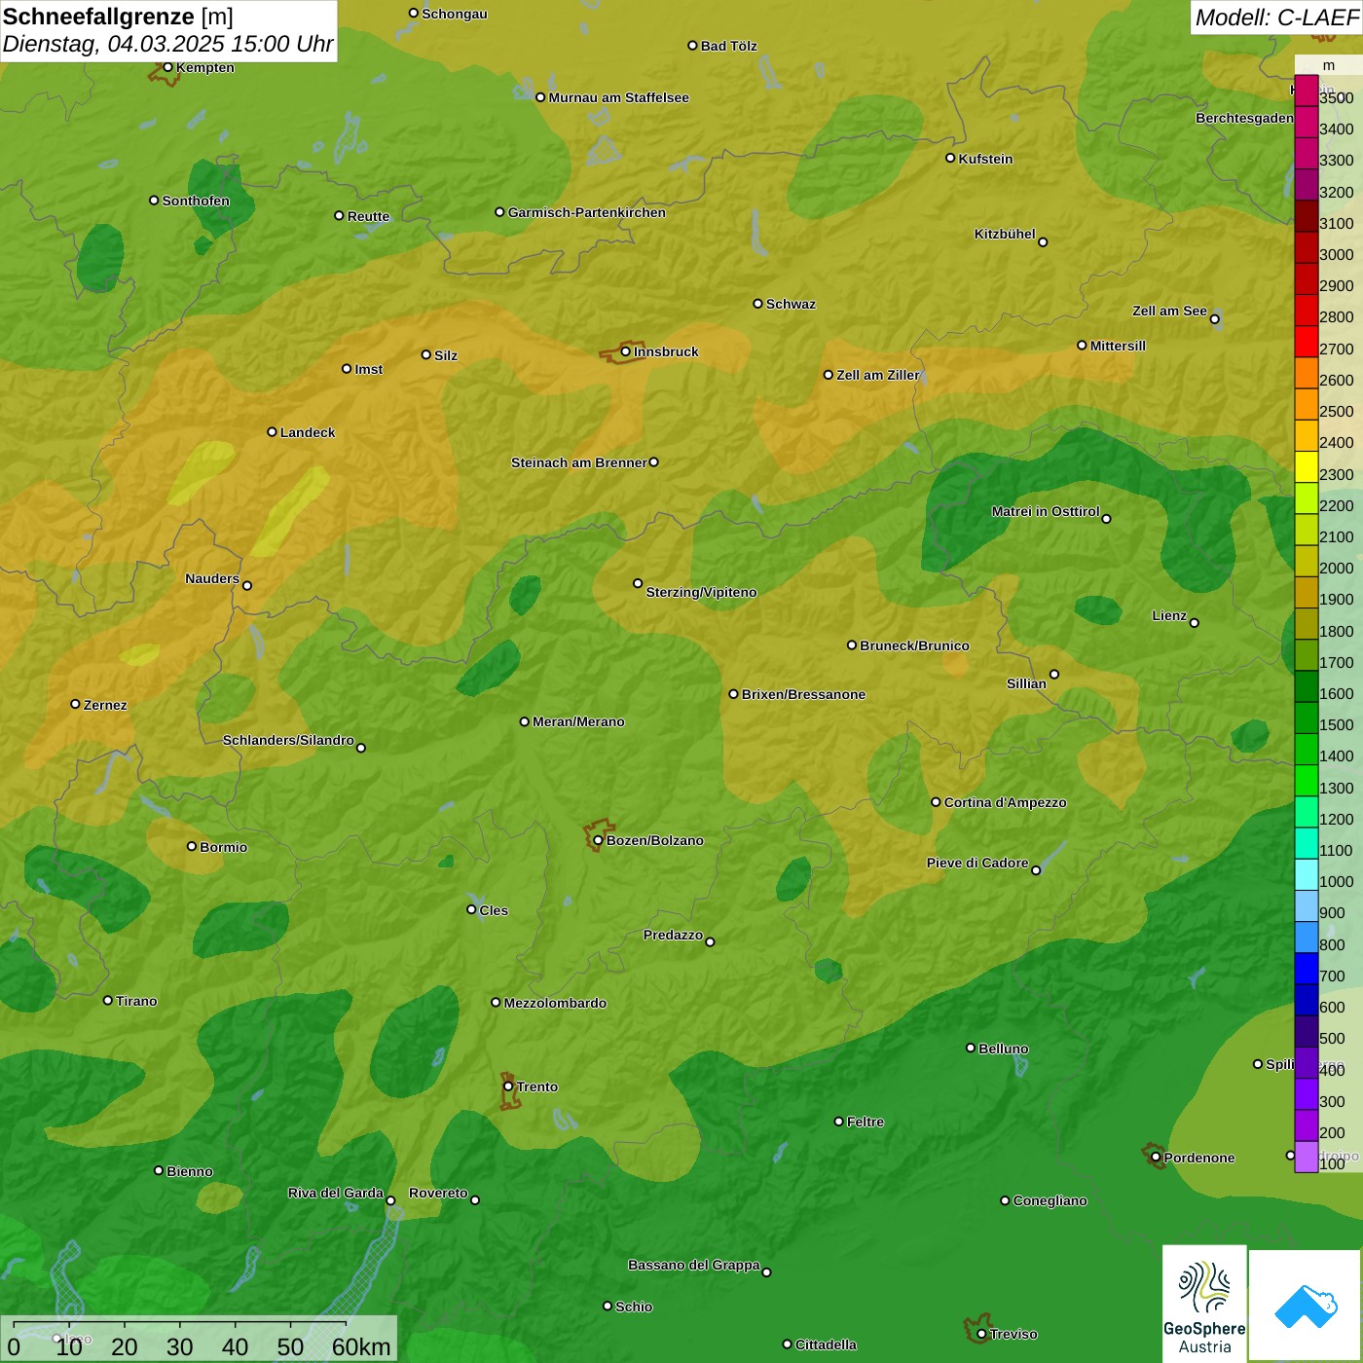Viewport: 1363px width, 1363px height.
Task: Click the Berchtesgaden label
Action: pyautogui.click(x=1244, y=118)
